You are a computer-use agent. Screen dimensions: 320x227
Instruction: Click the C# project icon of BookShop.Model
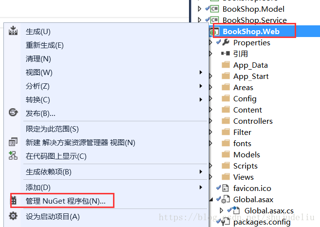[x=214, y=9]
